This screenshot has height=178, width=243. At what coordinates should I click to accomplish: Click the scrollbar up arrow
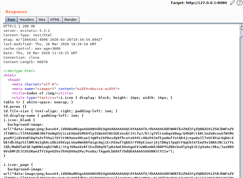click(241, 26)
